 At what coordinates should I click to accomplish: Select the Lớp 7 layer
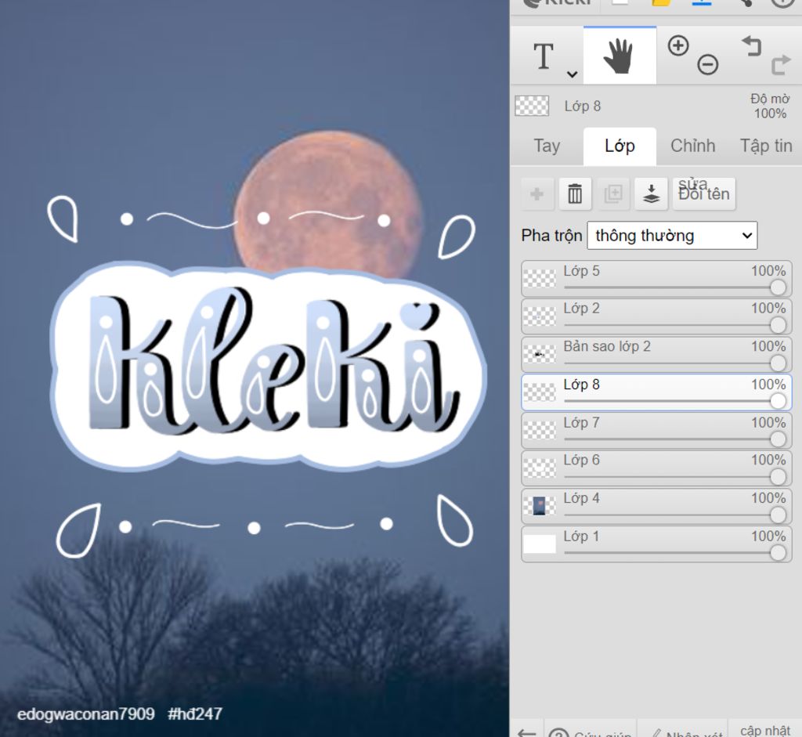tap(656, 431)
